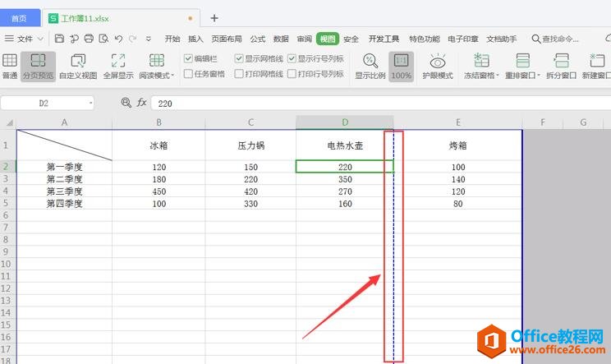Toggle the Formula Bar (编辑栏) checkbox
This screenshot has width=611, height=364.
click(188, 58)
